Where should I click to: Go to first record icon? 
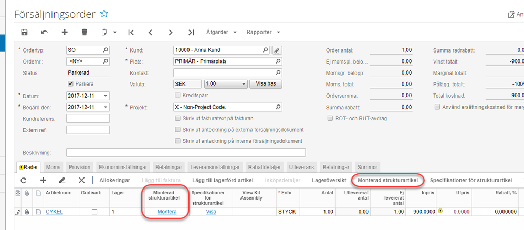coord(131,32)
